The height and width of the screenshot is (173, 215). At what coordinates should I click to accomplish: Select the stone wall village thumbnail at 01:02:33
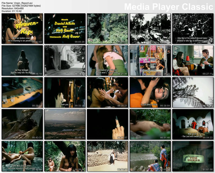(108, 156)
